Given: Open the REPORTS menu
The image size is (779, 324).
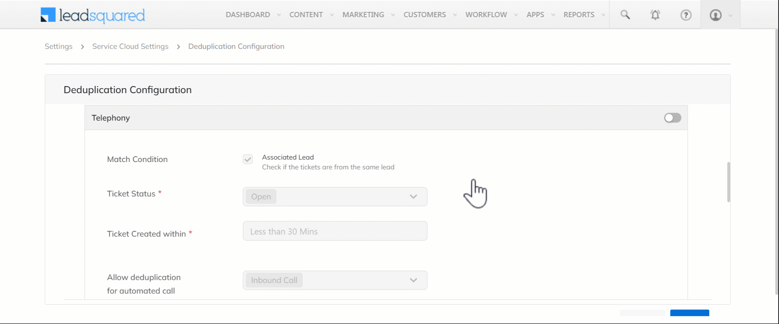Looking at the screenshot, I should tap(579, 15).
